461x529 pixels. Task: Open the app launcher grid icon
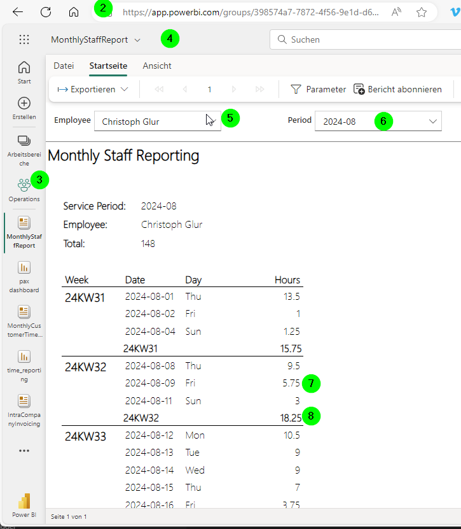pos(24,39)
